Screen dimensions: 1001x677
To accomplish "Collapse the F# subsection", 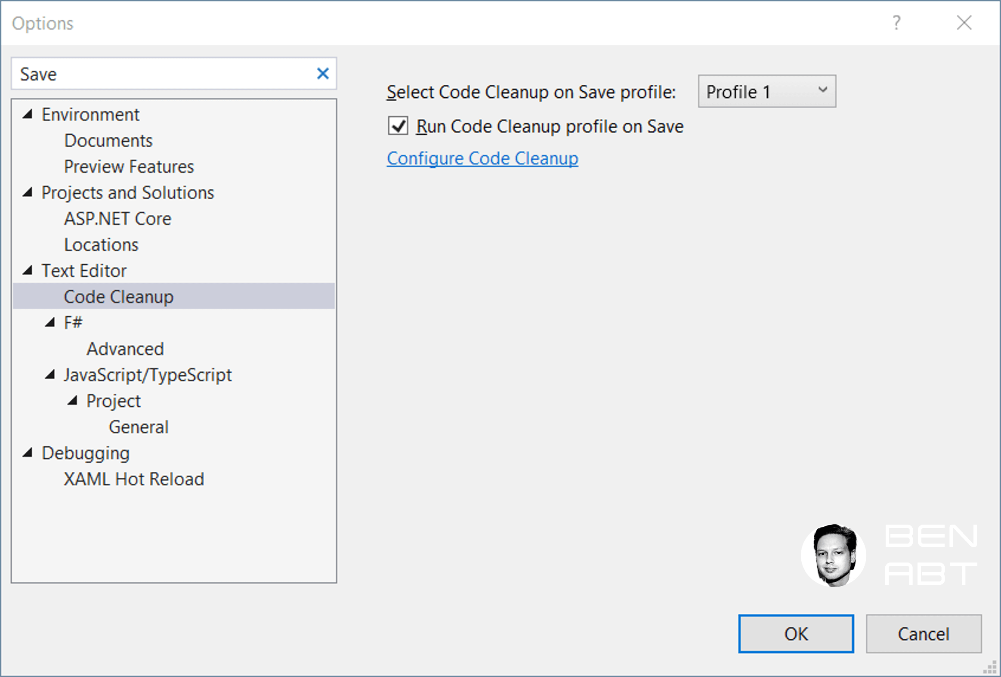I will 50,322.
